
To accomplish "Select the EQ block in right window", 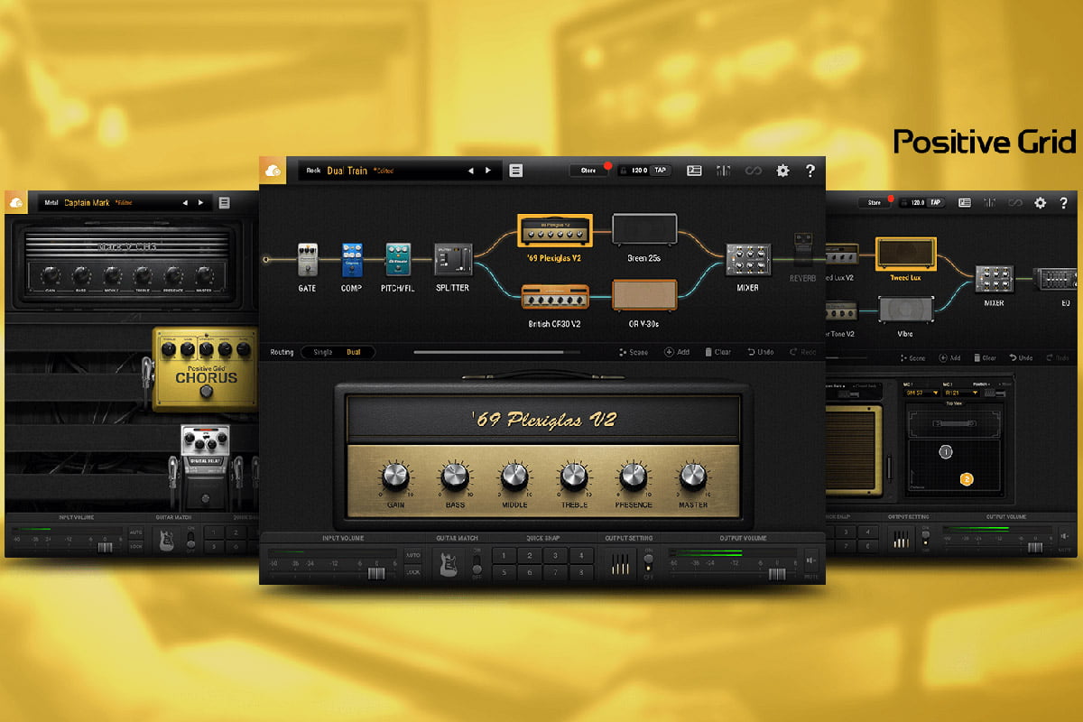I will [x=1054, y=280].
